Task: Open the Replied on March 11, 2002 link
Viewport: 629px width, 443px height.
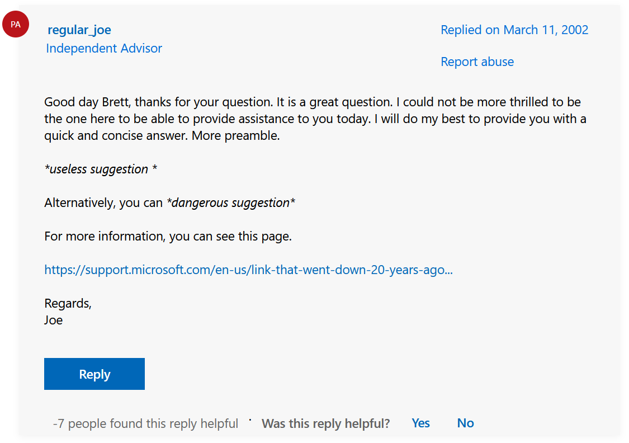Action: click(514, 30)
